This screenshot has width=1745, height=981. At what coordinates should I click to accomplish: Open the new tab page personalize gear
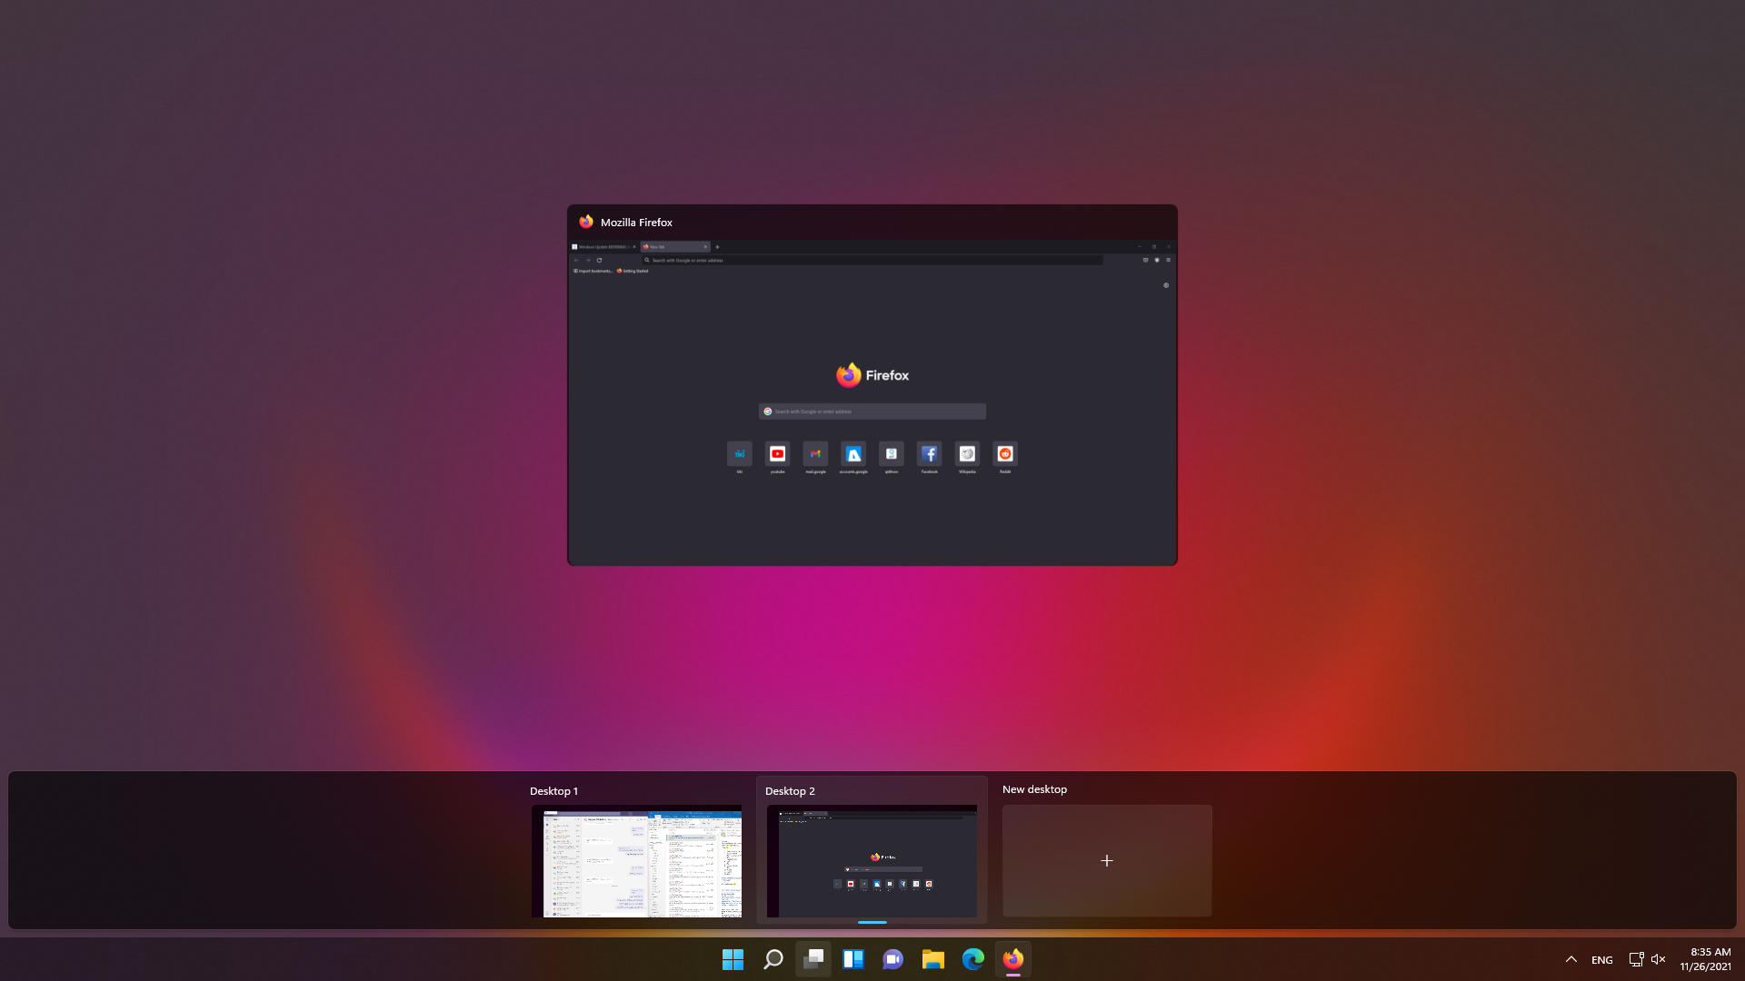coord(1166,285)
